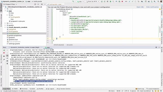Switch to dynamic_modules_caster_io:app run tab
Viewport: 163px width, 92px height.
pos(25,47)
